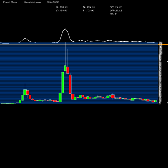Click the 'OH: 29.82' value

[116, 10]
